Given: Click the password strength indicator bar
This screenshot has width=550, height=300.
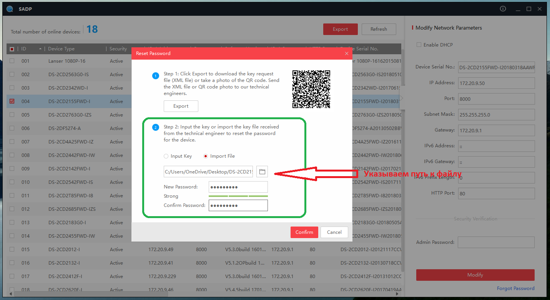Looking at the screenshot, I should [x=238, y=196].
